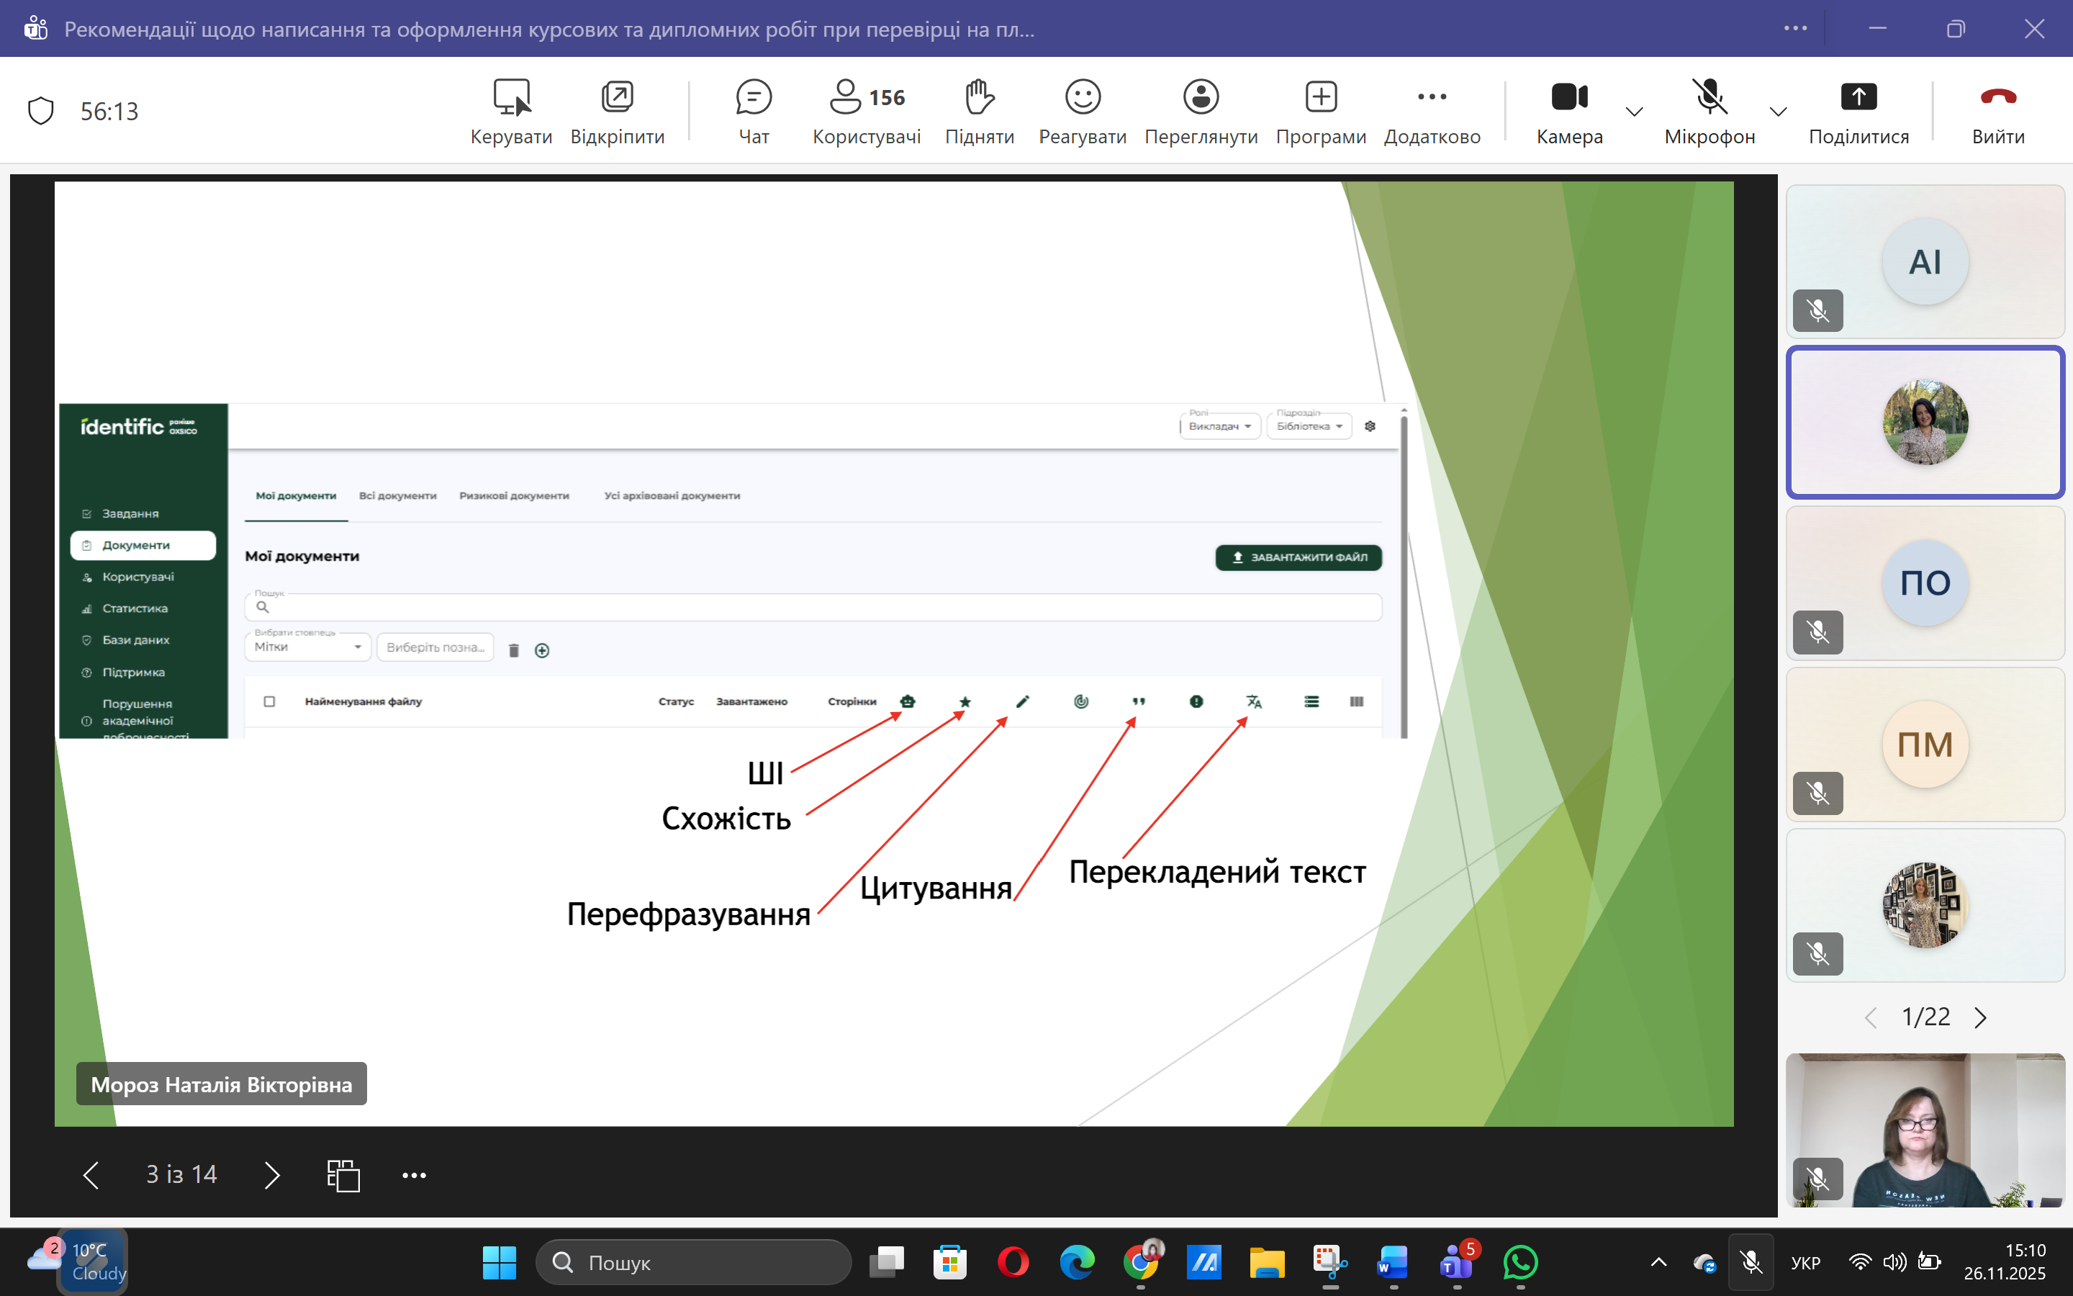Click the Поділитися share screen icon
This screenshot has width=2073, height=1296.
[1858, 98]
